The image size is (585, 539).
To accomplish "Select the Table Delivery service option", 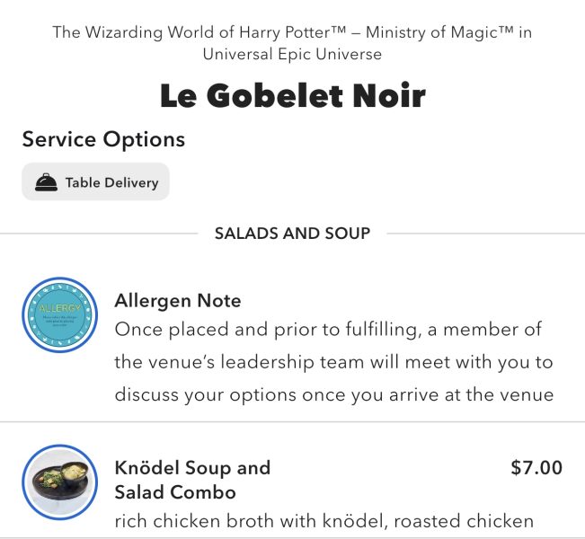I will 95,182.
